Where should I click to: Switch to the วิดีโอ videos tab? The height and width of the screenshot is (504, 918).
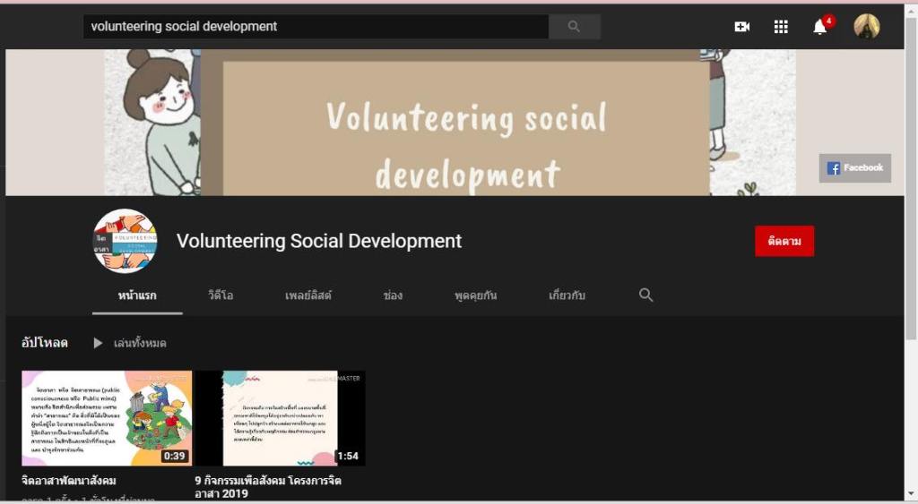(x=221, y=295)
